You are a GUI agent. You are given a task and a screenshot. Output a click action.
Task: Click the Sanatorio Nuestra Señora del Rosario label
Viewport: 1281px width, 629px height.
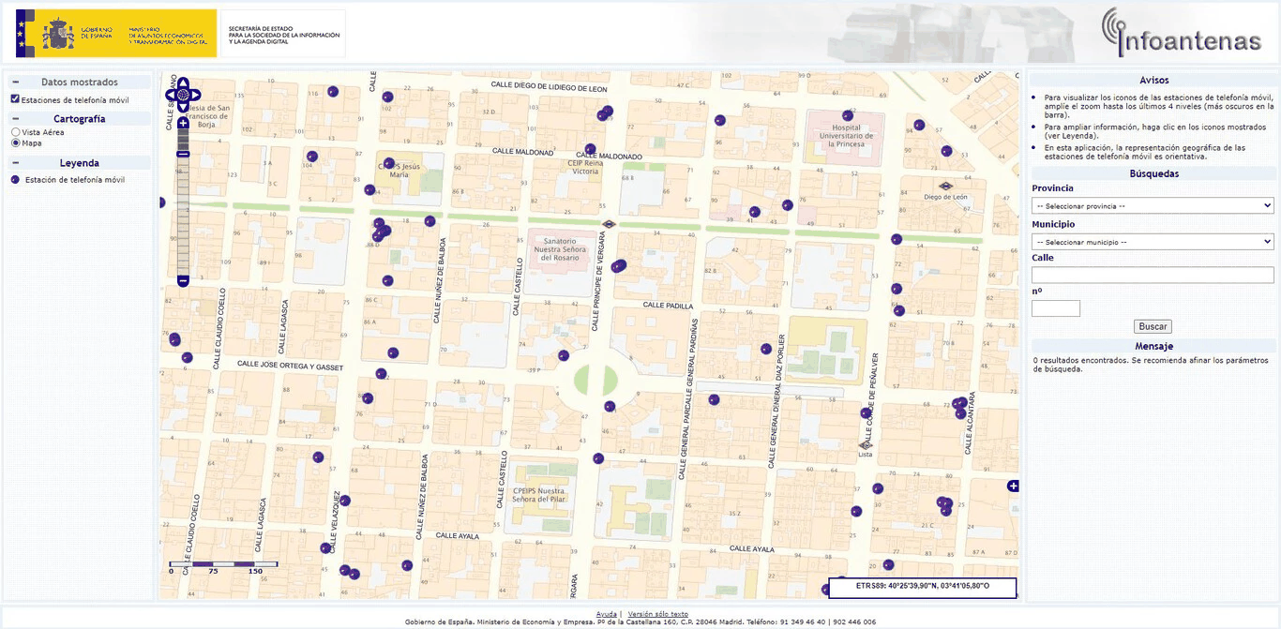pos(559,250)
